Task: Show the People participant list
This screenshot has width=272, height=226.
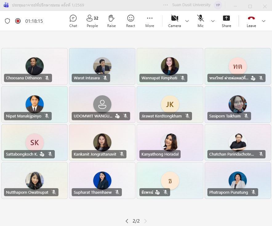Action: click(92, 21)
